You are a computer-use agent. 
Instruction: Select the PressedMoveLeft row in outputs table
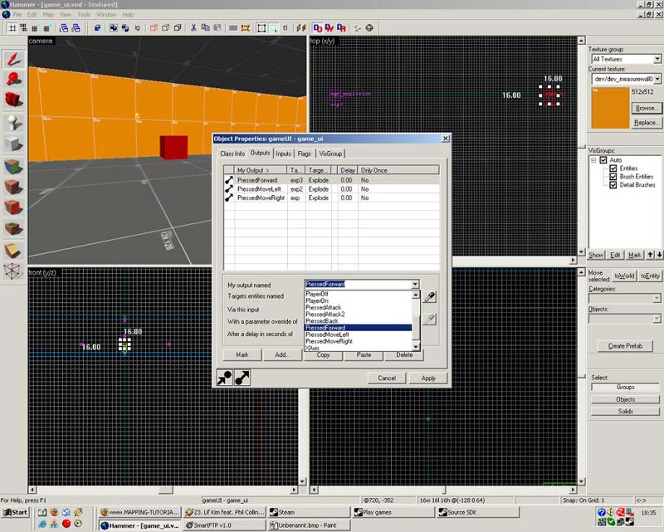[331, 189]
